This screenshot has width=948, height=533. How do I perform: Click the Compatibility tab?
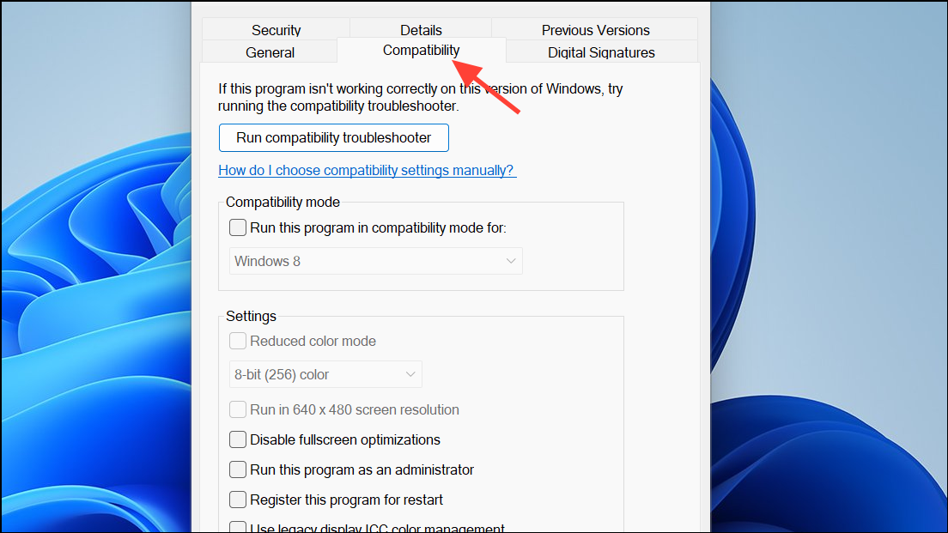[421, 50]
